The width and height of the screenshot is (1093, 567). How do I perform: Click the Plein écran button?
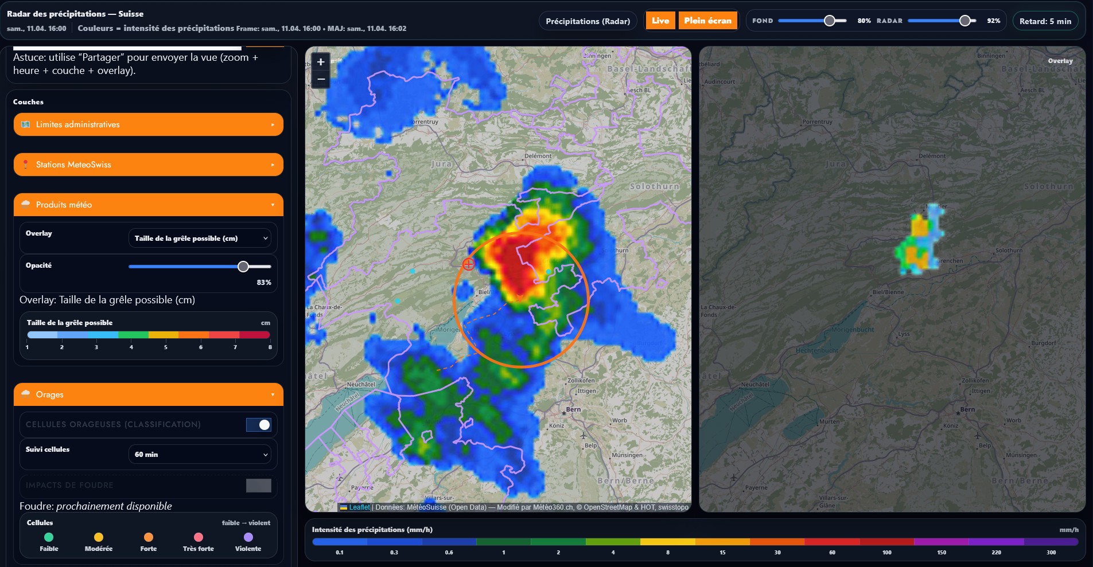707,21
